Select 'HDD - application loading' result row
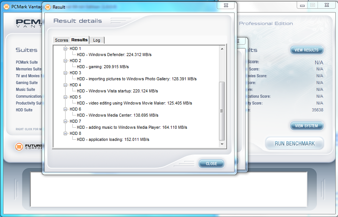 click(x=113, y=139)
